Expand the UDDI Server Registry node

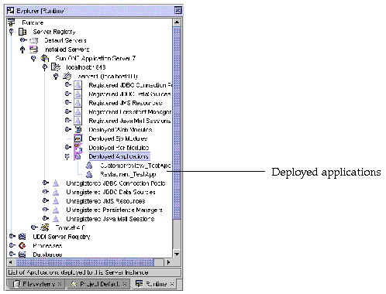(x=12, y=236)
